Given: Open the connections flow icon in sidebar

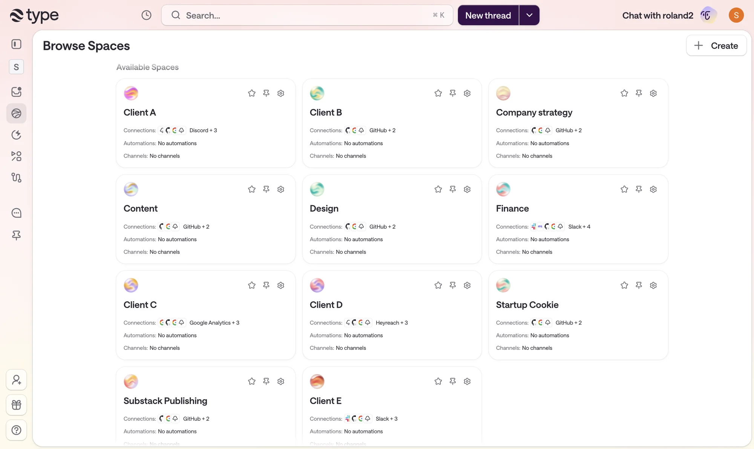Looking at the screenshot, I should (x=16, y=177).
